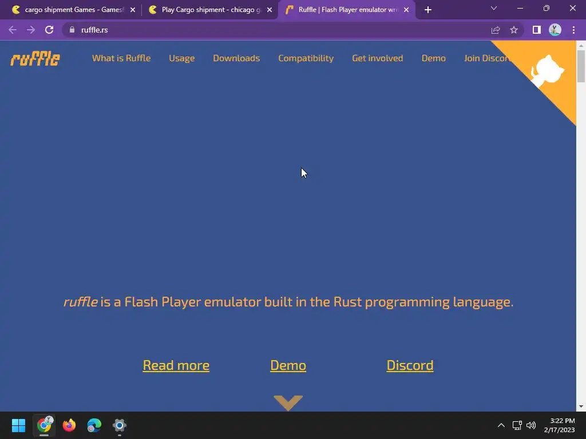586x439 pixels.
Task: Open the Compatibility nav link
Action: click(306, 58)
